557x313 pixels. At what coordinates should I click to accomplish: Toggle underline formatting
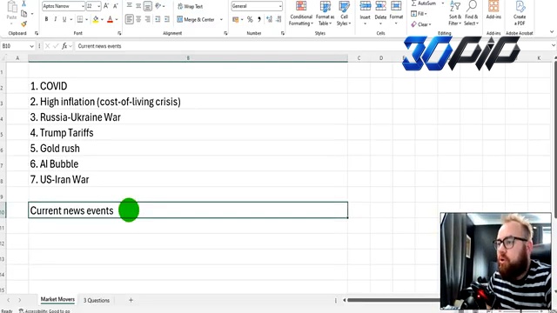[x=64, y=19]
